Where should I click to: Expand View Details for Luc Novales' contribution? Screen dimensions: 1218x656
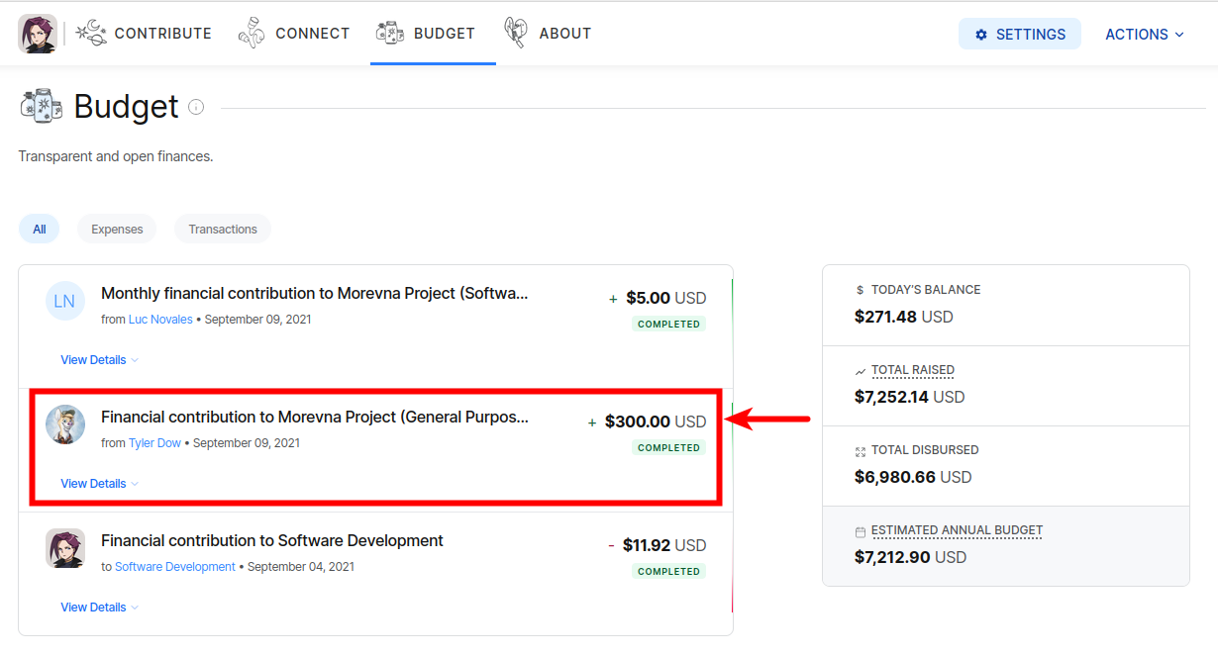(x=99, y=360)
